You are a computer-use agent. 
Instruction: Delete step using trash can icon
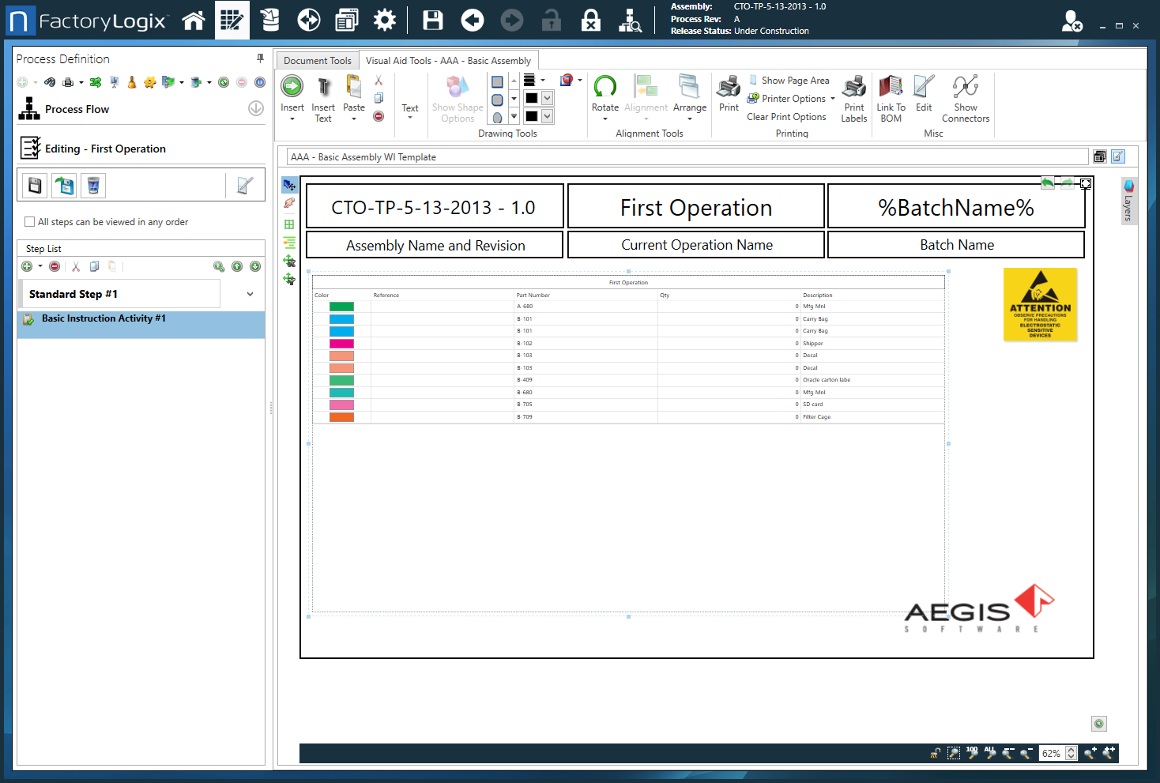[93, 186]
